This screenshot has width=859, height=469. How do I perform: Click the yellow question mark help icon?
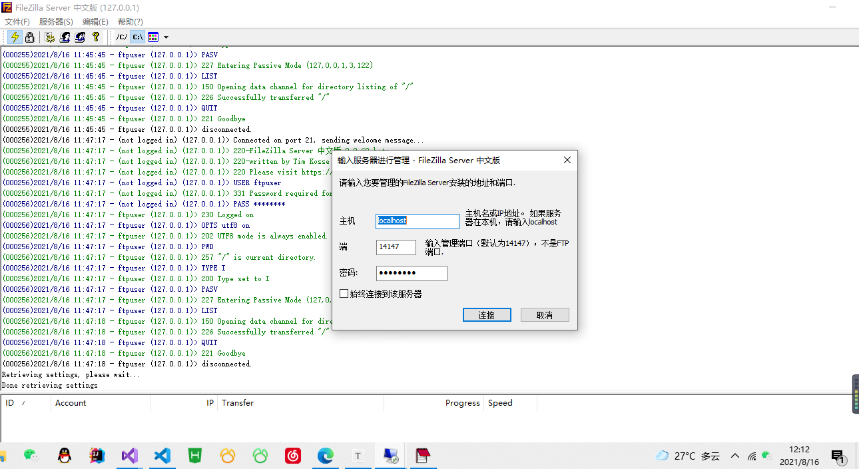pyautogui.click(x=96, y=37)
